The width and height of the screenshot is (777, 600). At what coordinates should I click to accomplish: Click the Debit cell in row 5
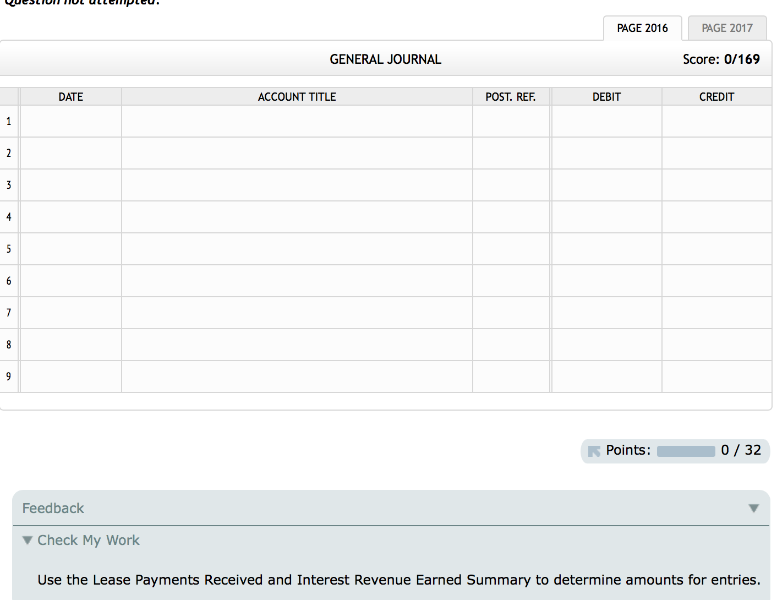tap(606, 249)
